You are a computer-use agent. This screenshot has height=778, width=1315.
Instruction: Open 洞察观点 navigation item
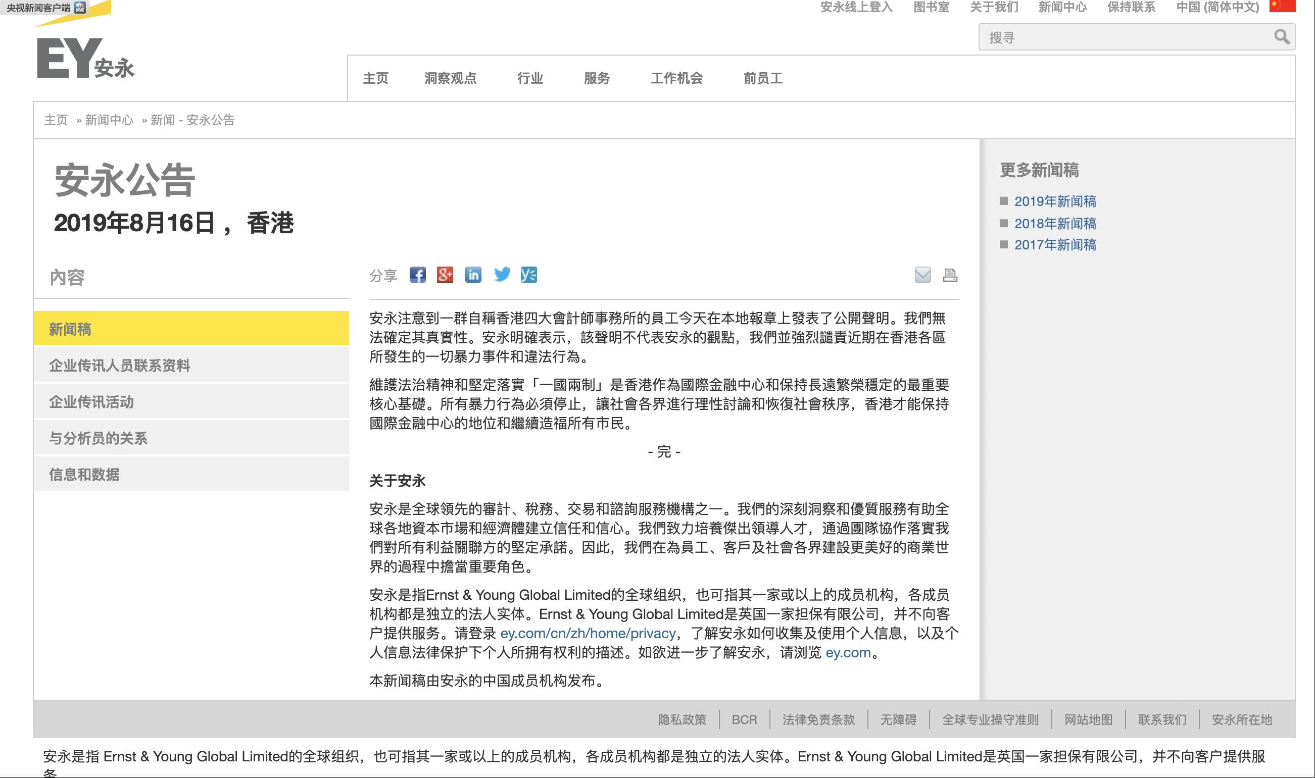pyautogui.click(x=450, y=79)
